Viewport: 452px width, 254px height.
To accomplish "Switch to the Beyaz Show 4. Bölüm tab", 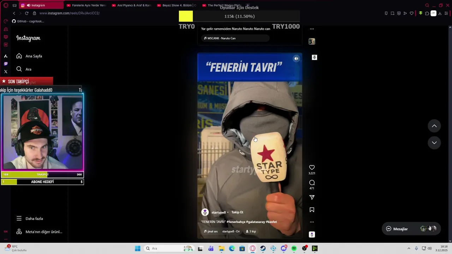I will 176,5.
